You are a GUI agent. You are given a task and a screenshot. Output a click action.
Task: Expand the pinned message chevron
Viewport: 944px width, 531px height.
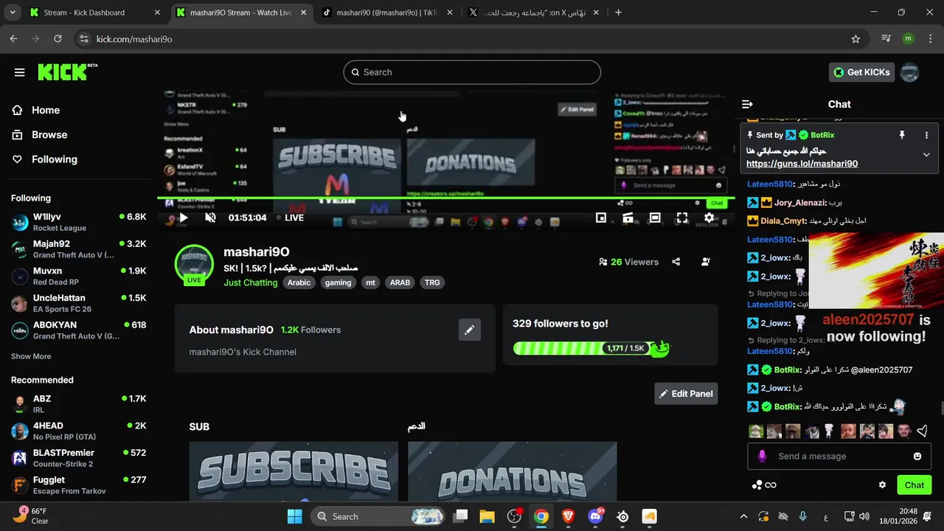[926, 154]
